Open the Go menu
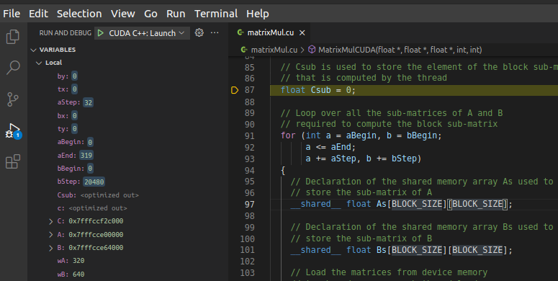The image size is (558, 281). (150, 14)
